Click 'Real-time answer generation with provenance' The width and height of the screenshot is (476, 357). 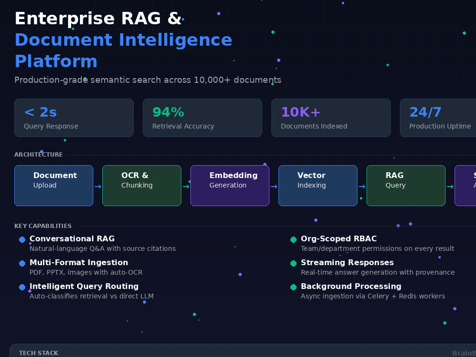tap(377, 272)
